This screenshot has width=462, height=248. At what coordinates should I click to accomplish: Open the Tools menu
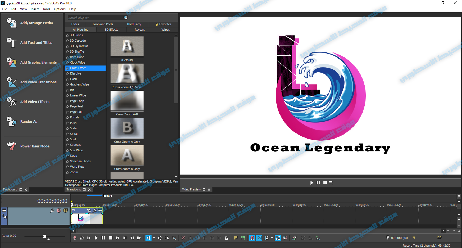click(46, 9)
